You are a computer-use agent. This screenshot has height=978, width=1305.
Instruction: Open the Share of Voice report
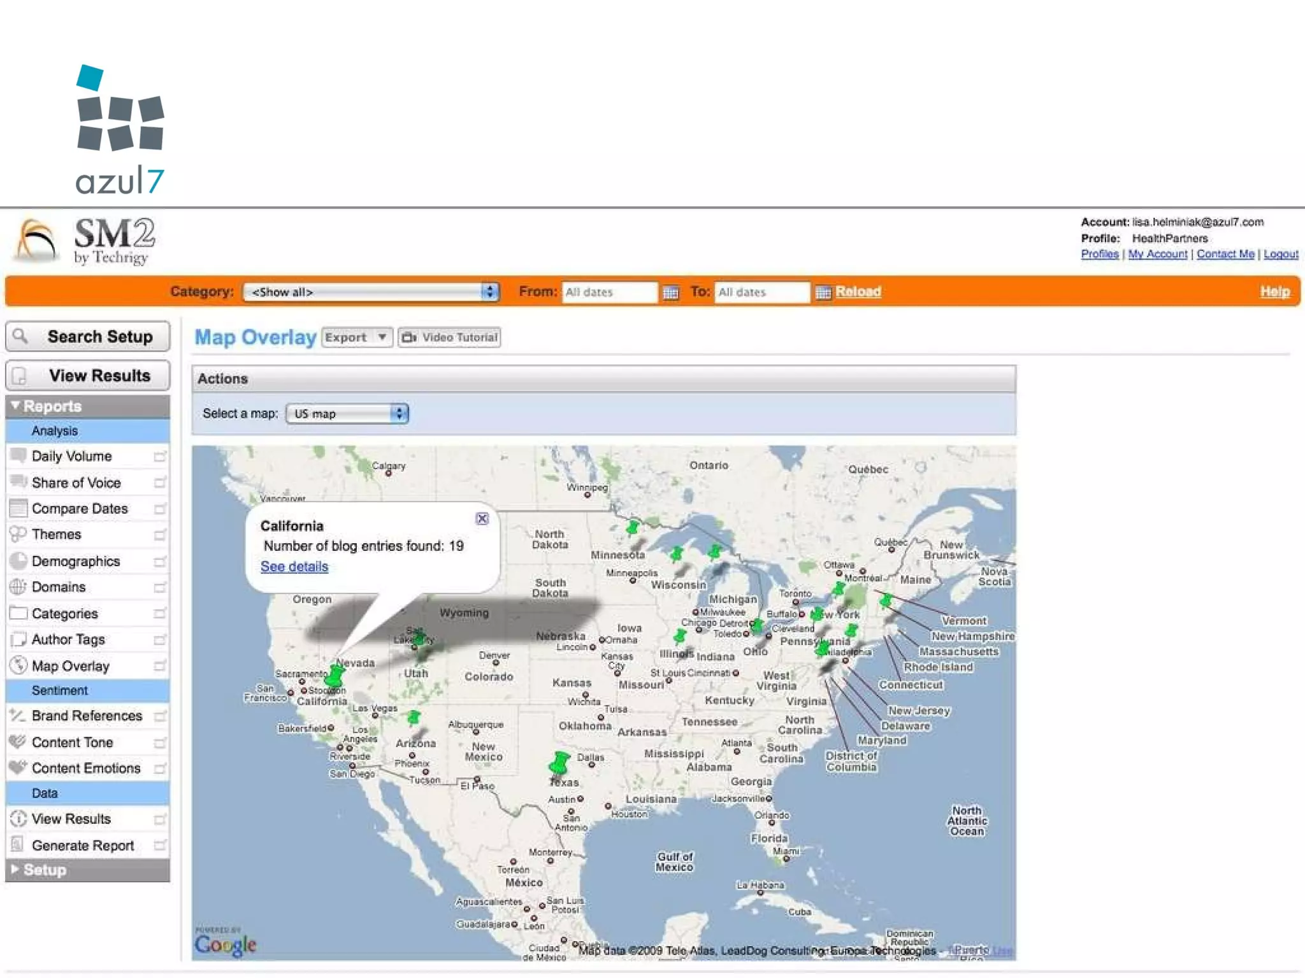coord(76,483)
